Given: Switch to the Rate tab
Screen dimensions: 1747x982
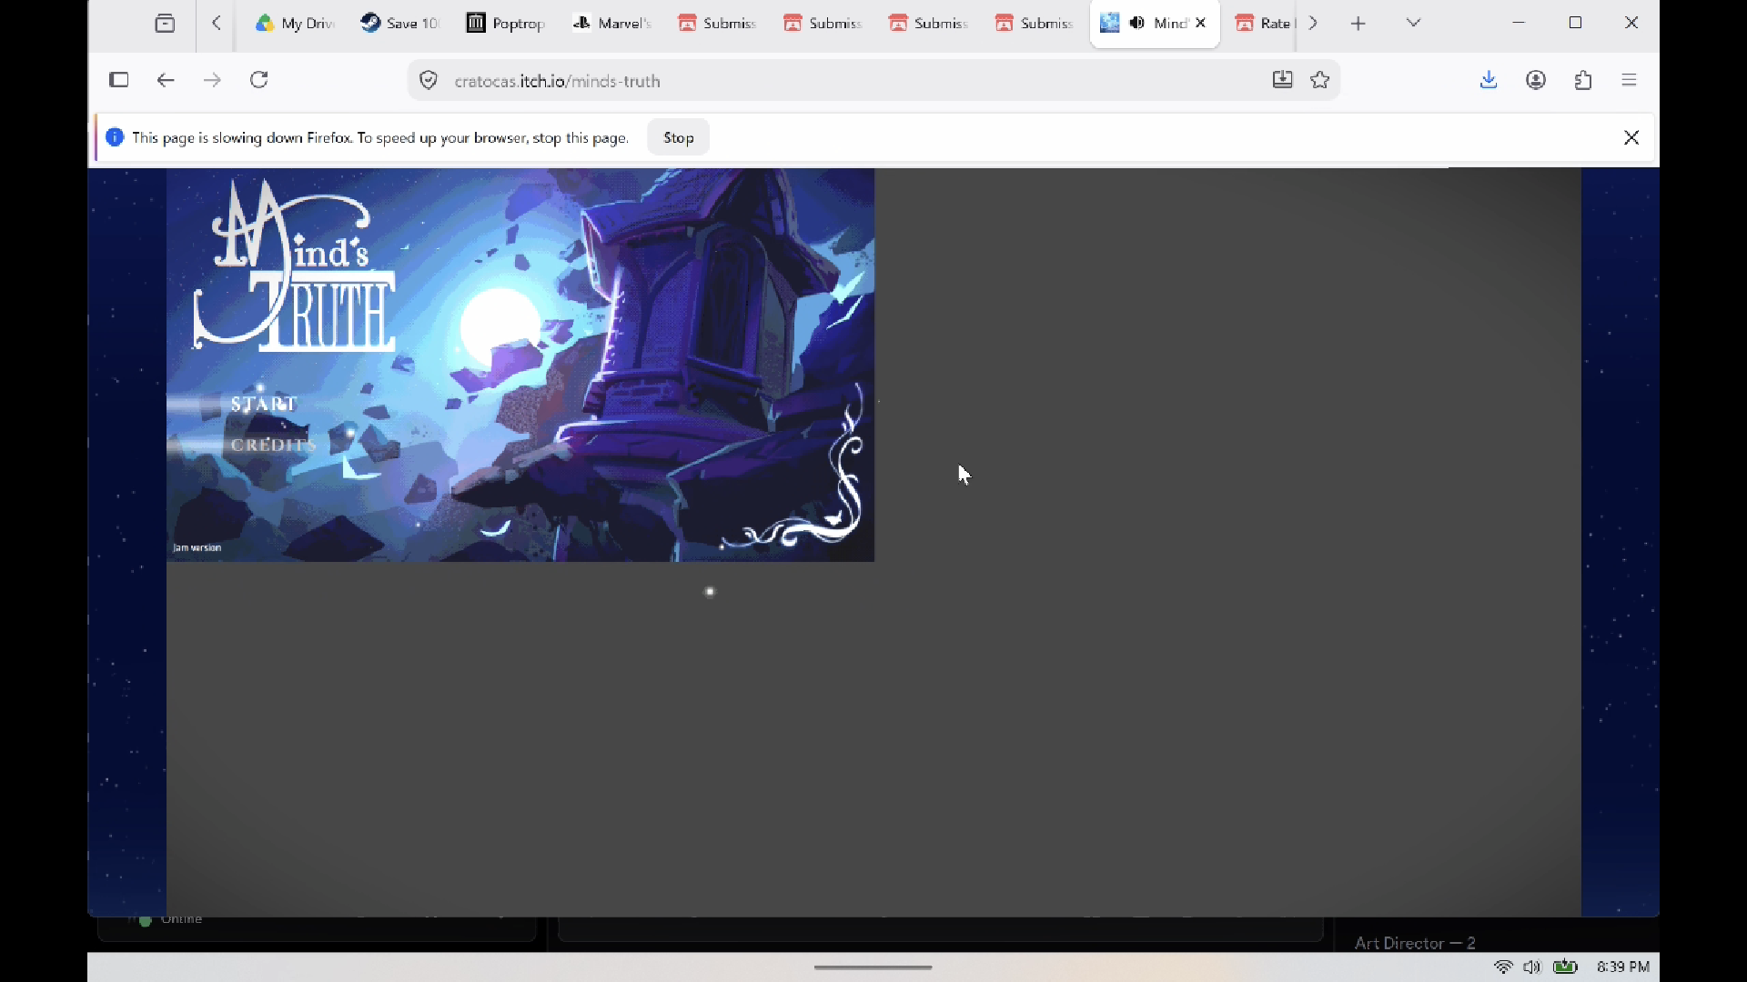Looking at the screenshot, I should [1263, 24].
